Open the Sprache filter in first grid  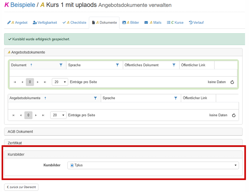(x=117, y=65)
